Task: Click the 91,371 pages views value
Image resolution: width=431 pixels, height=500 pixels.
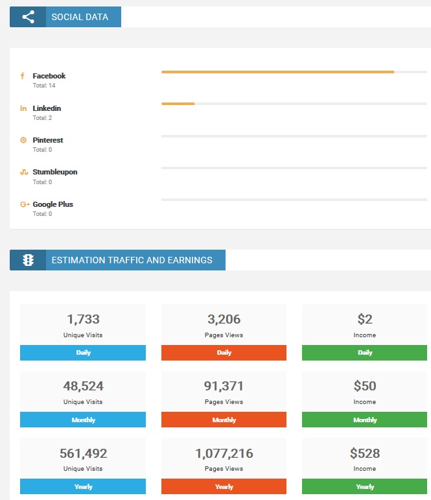Action: tap(224, 386)
